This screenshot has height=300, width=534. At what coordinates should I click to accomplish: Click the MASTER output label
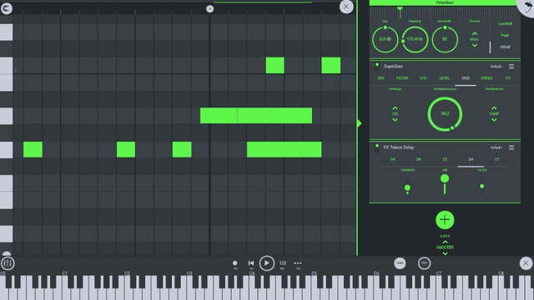tap(445, 247)
